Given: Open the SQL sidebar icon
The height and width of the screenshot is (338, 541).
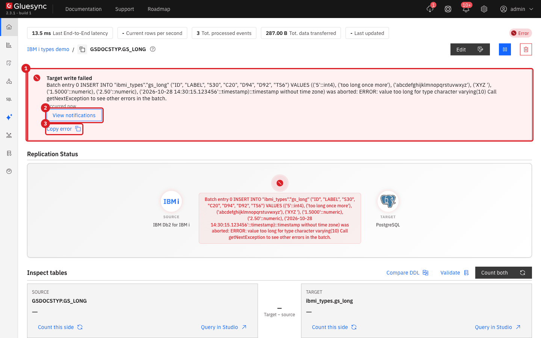Looking at the screenshot, I should click(9, 99).
